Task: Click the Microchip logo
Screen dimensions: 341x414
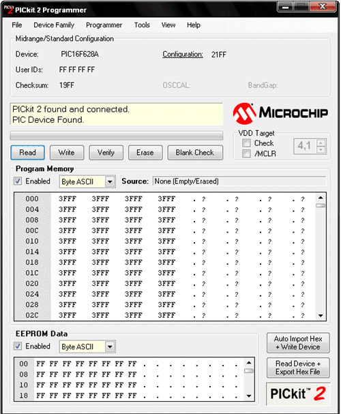Action: point(280,113)
